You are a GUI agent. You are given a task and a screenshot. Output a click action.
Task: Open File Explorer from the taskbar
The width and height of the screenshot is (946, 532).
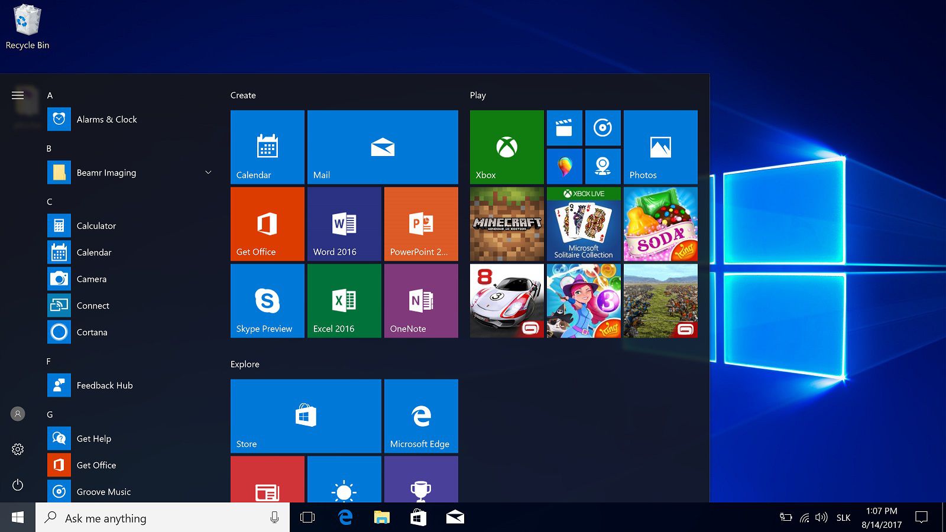point(382,518)
